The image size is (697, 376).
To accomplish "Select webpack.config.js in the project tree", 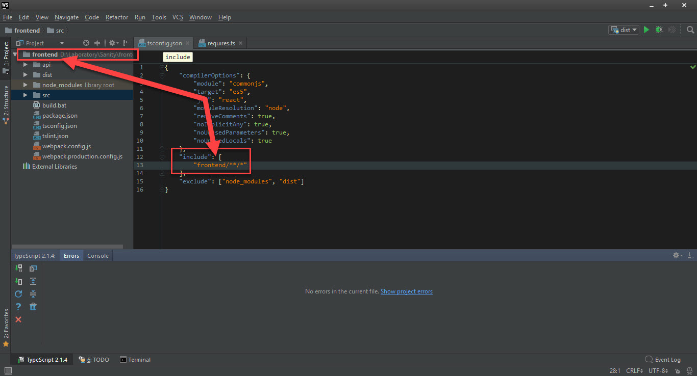I will coord(66,146).
